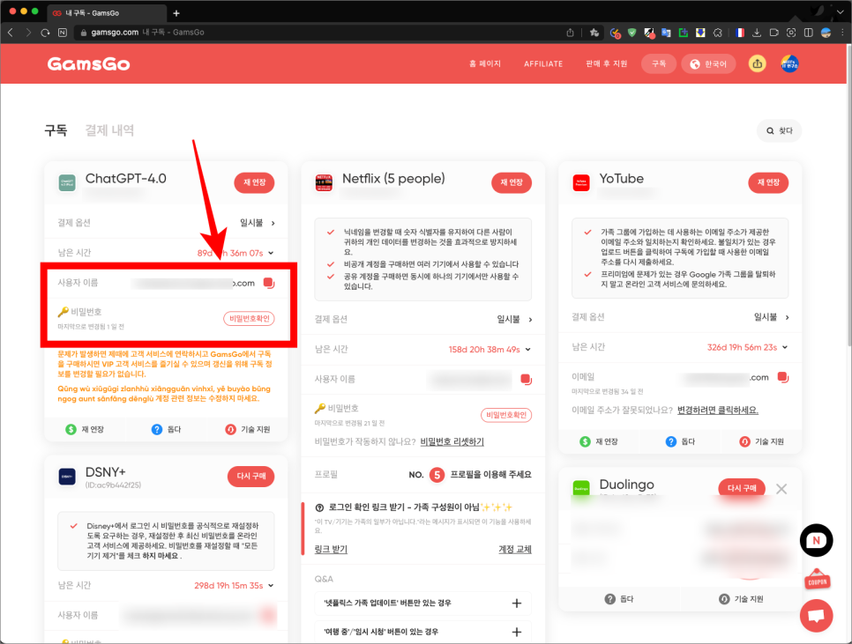The width and height of the screenshot is (852, 644).
Task: Click the Netflix service icon
Action: point(324,182)
